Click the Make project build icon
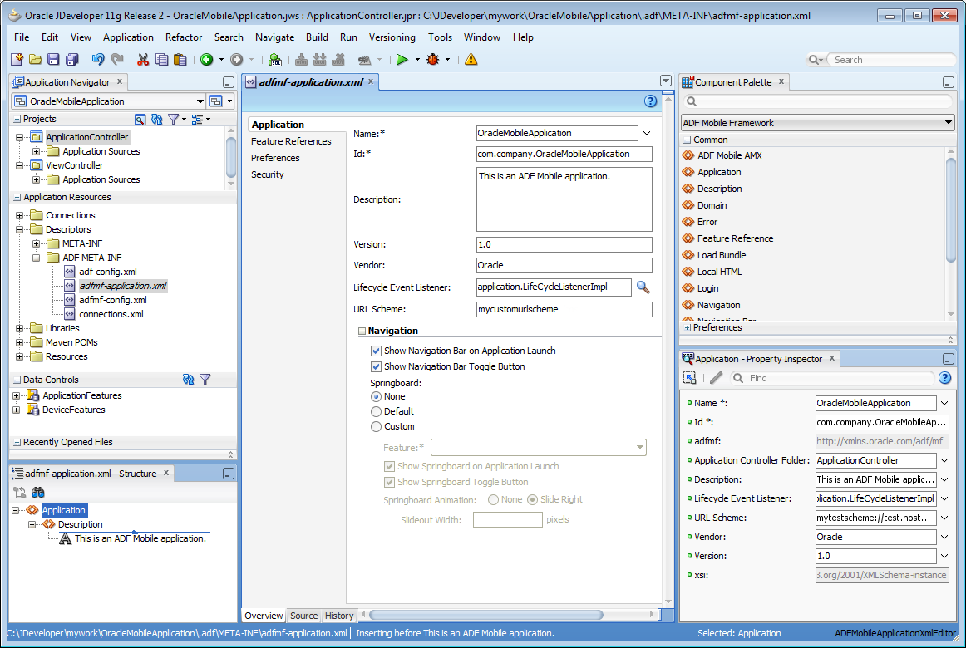 pyautogui.click(x=301, y=60)
